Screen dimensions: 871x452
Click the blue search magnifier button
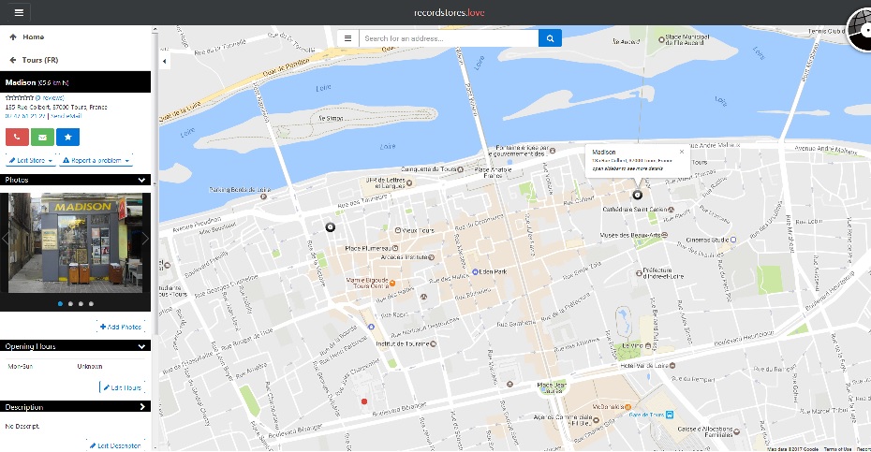(550, 38)
